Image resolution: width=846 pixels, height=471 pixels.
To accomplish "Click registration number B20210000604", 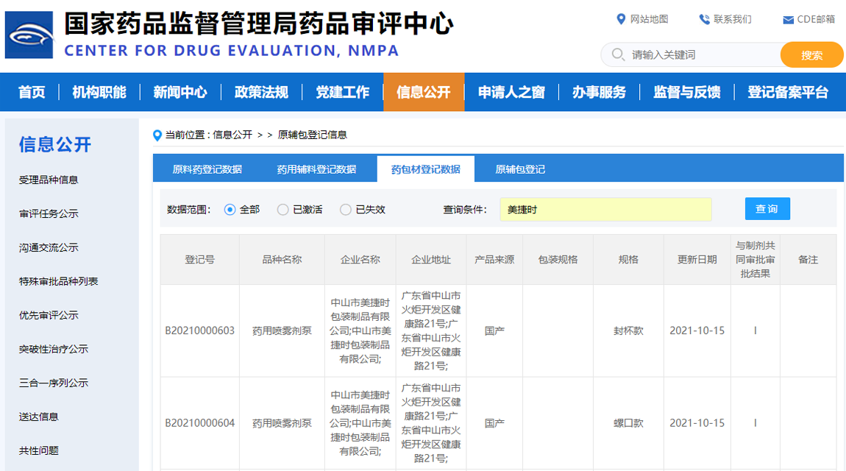I will tap(199, 423).
